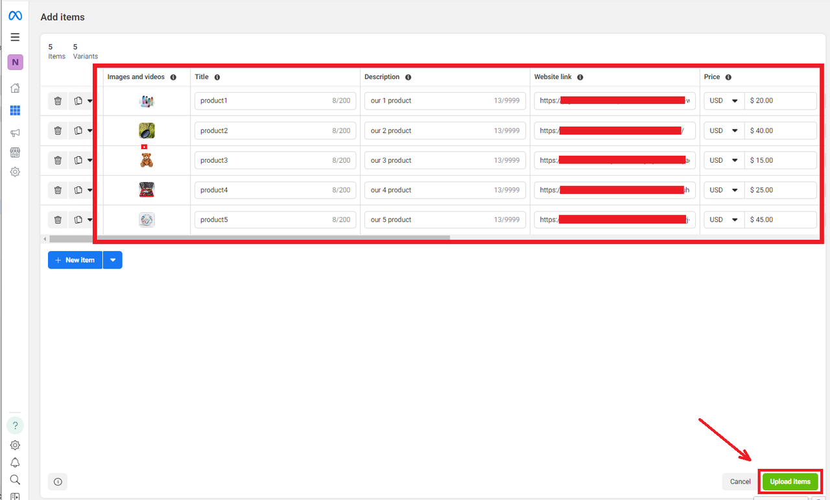Image resolution: width=830 pixels, height=500 pixels.
Task: Open currency dropdown for product2
Action: (x=724, y=130)
